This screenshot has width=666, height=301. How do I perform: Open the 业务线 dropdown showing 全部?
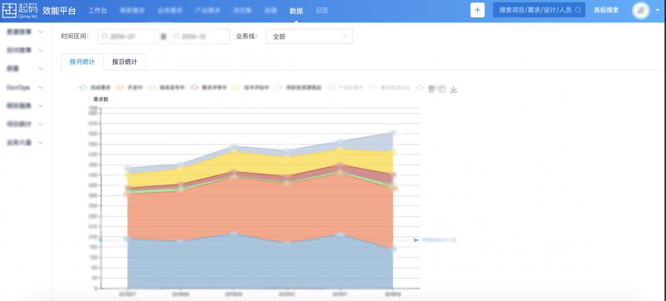309,37
